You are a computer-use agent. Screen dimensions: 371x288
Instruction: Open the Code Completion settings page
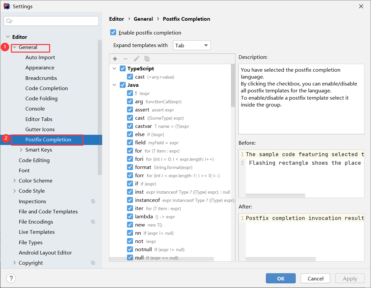pos(46,88)
